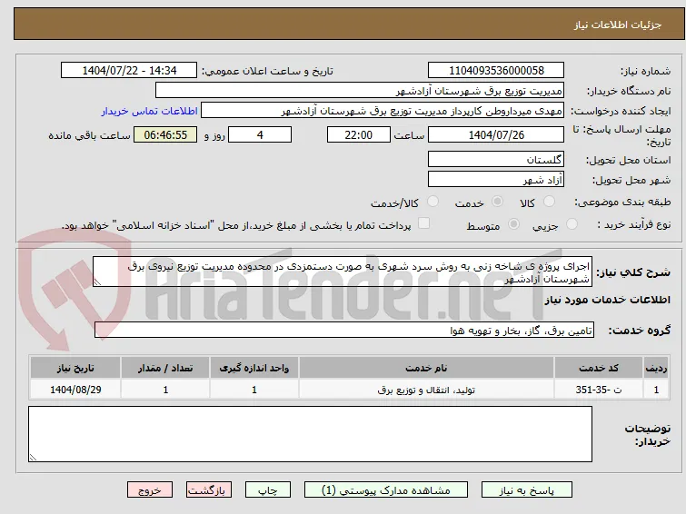The height and width of the screenshot is (514, 686).
Task: Click resize handle of description box
Action: (97, 282)
